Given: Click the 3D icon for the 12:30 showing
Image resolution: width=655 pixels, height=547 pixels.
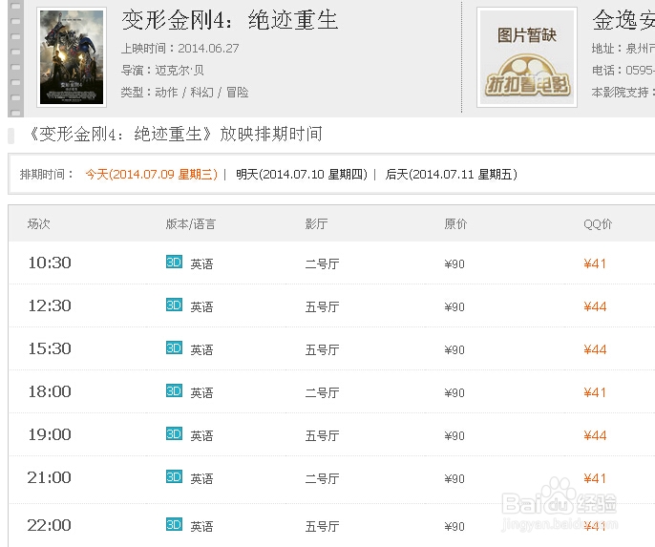Looking at the screenshot, I should pos(174,305).
